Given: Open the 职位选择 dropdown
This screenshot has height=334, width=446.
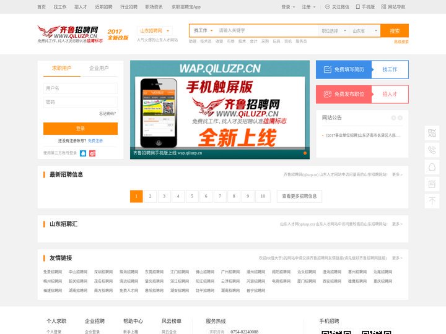Looking at the screenshot, I should [334, 31].
